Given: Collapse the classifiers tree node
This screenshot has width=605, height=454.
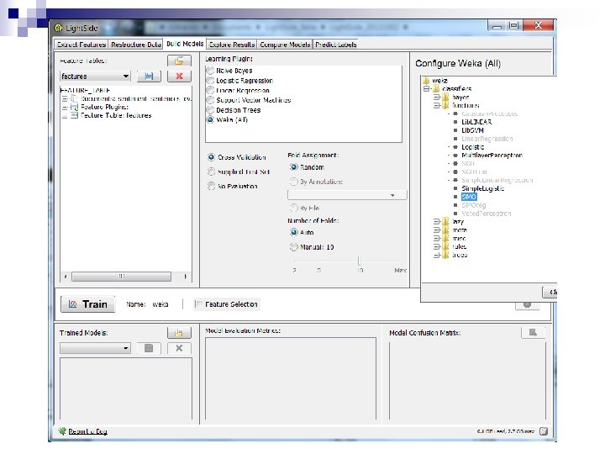Looking at the screenshot, I should coord(426,89).
